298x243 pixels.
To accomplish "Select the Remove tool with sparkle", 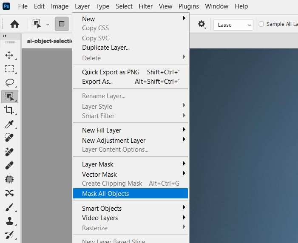I will (9, 152).
